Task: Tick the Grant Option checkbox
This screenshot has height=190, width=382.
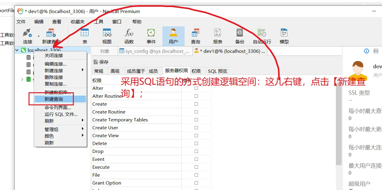Action: coord(196,183)
